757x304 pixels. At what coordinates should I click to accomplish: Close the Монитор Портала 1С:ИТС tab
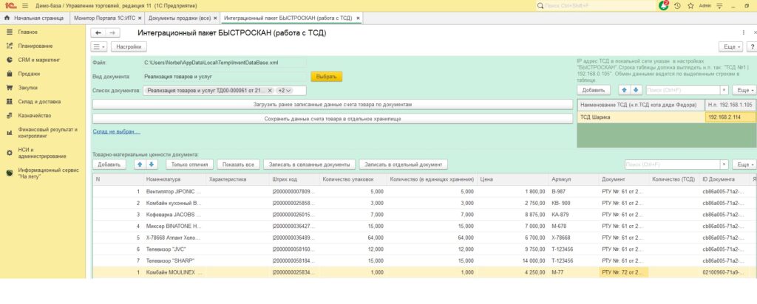point(139,17)
